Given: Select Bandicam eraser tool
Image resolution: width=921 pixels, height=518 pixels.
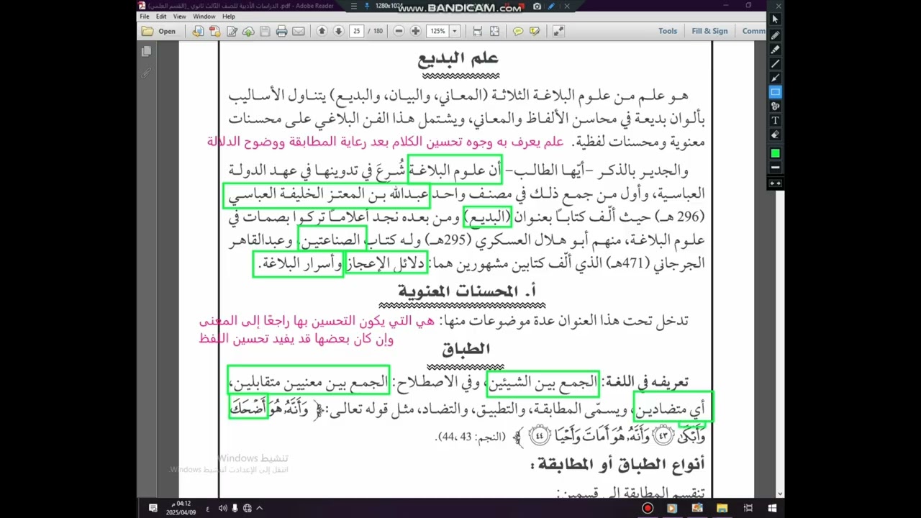Looking at the screenshot, I should (x=775, y=135).
